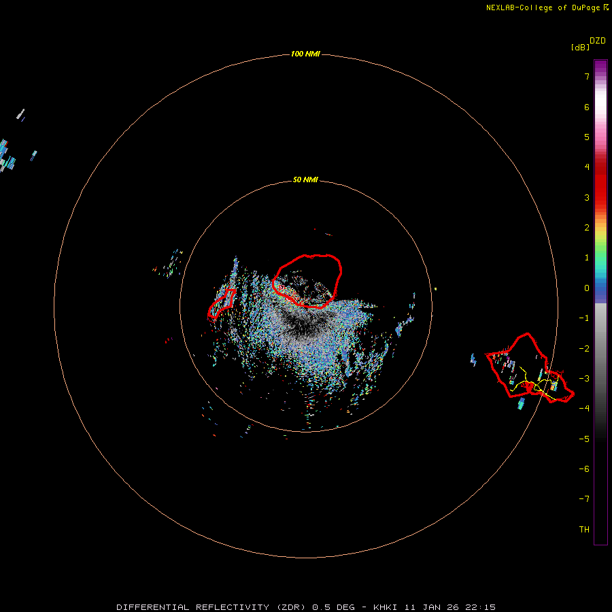Click the blue 0 dB band of color bar
This screenshot has height=612, width=612.
[x=600, y=288]
